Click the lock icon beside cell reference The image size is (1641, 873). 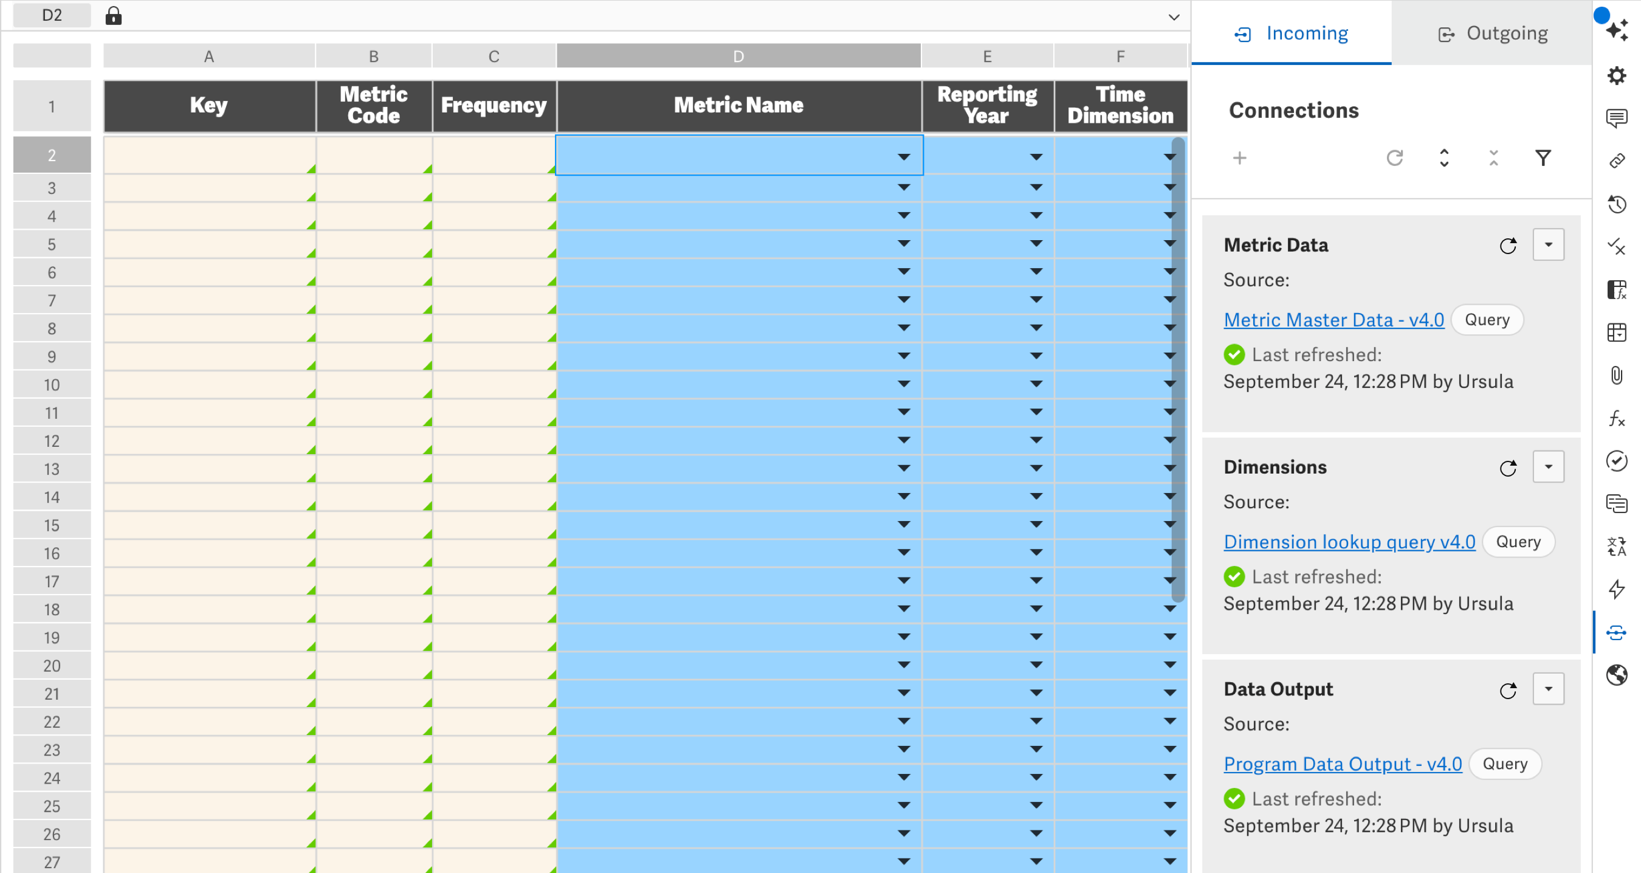point(114,15)
